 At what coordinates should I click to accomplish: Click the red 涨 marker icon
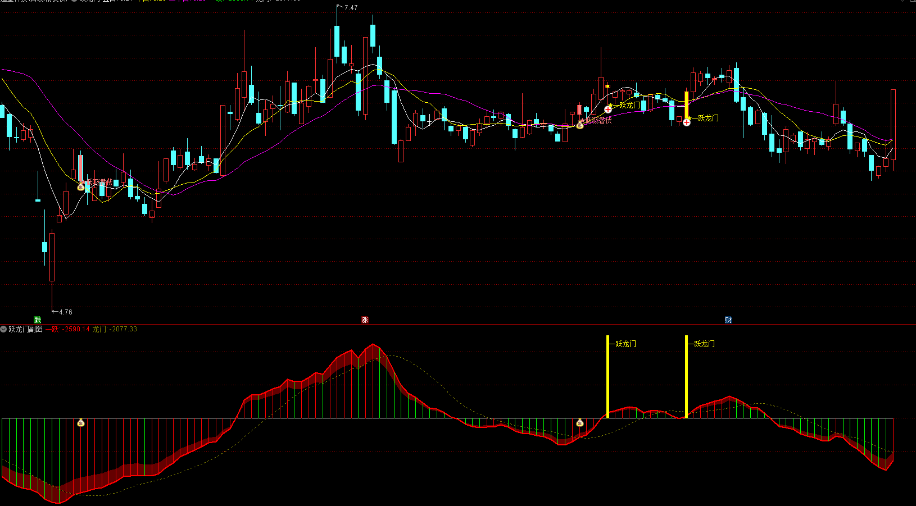coord(365,320)
